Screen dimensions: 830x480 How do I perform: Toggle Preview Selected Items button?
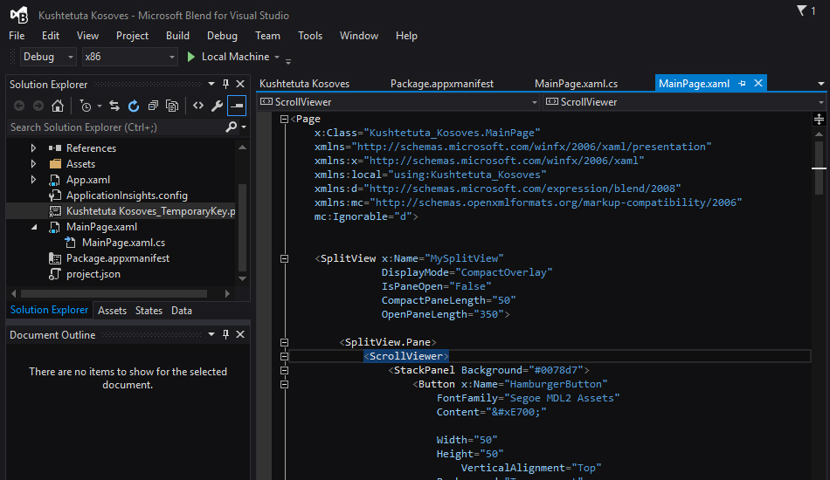[237, 106]
